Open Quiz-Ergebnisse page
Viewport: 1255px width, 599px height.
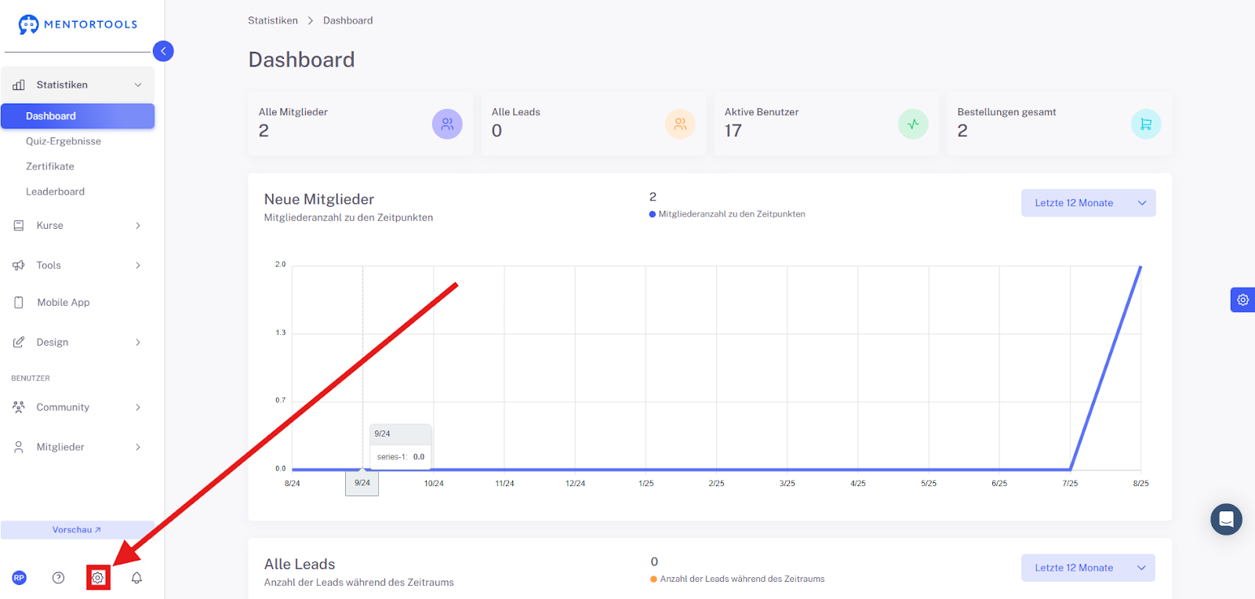(64, 141)
